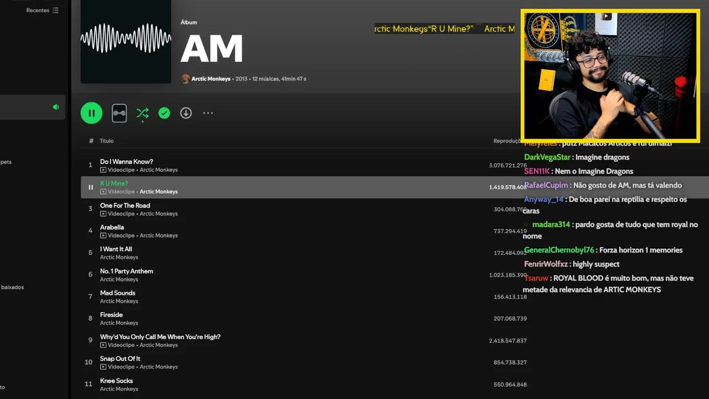Toggle the shuffle mode icon
Screen dimensions: 709x399
click(142, 113)
